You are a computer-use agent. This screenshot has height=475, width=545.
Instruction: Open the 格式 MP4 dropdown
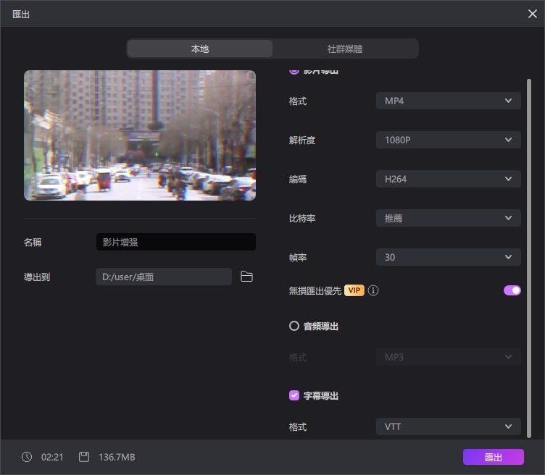click(x=448, y=101)
